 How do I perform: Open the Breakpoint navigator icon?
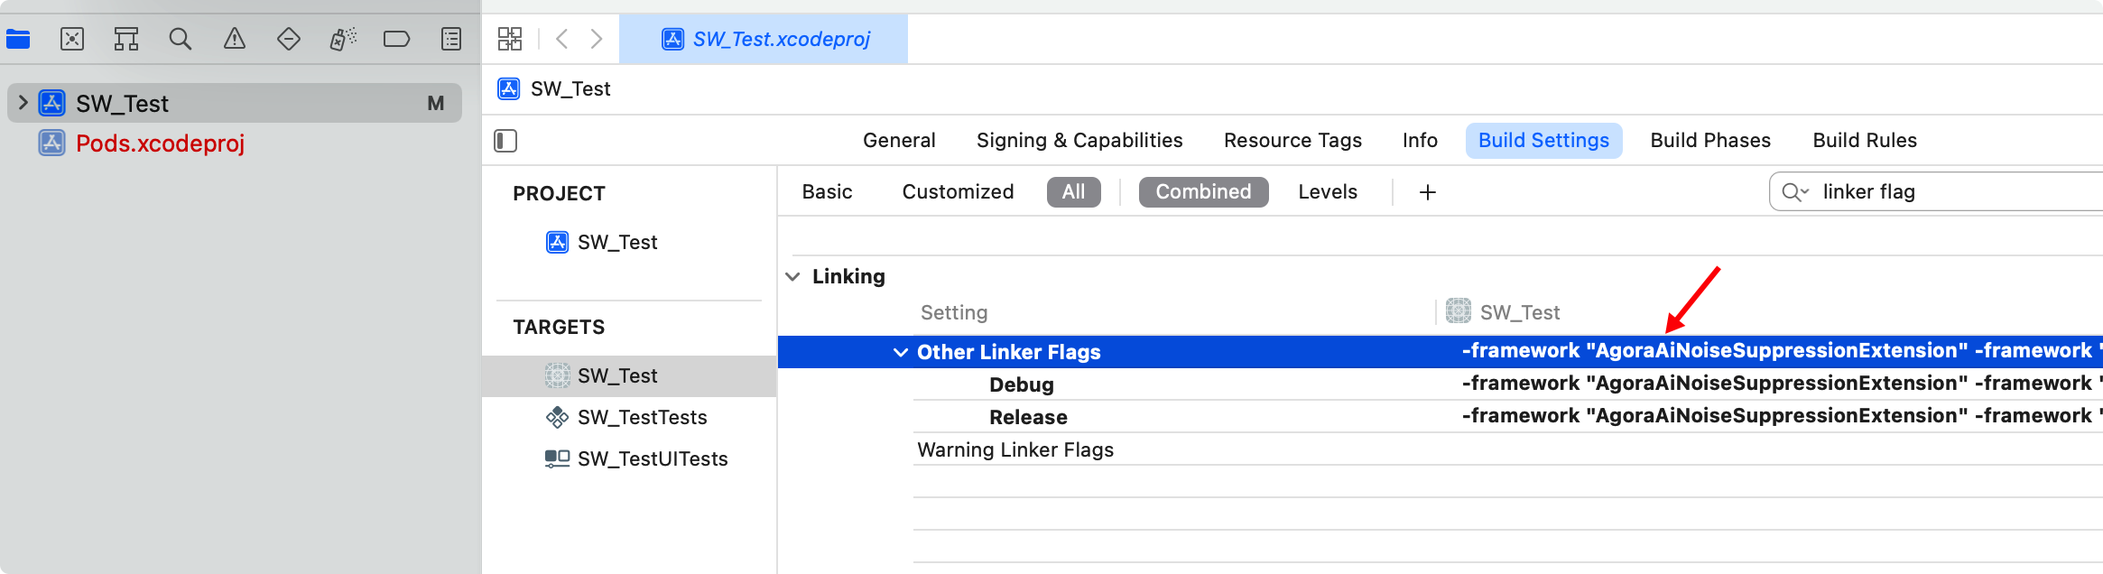[x=396, y=39]
